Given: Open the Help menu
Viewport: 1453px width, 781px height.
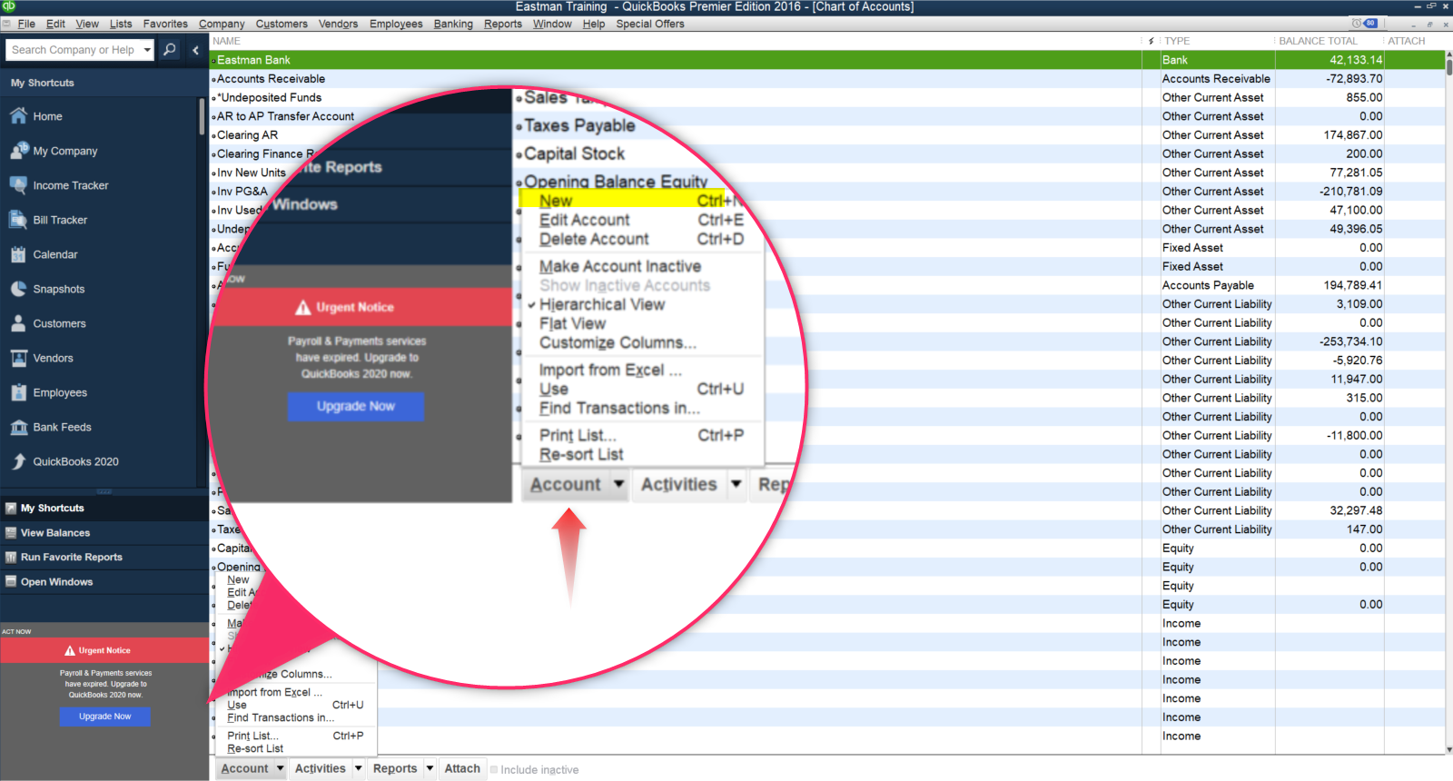Looking at the screenshot, I should coord(594,24).
